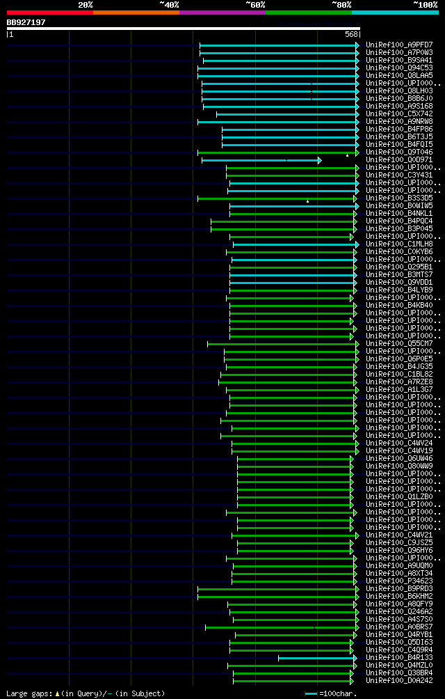
Task: Open hit UniRef100_Q8LH03
Action: click(399, 91)
